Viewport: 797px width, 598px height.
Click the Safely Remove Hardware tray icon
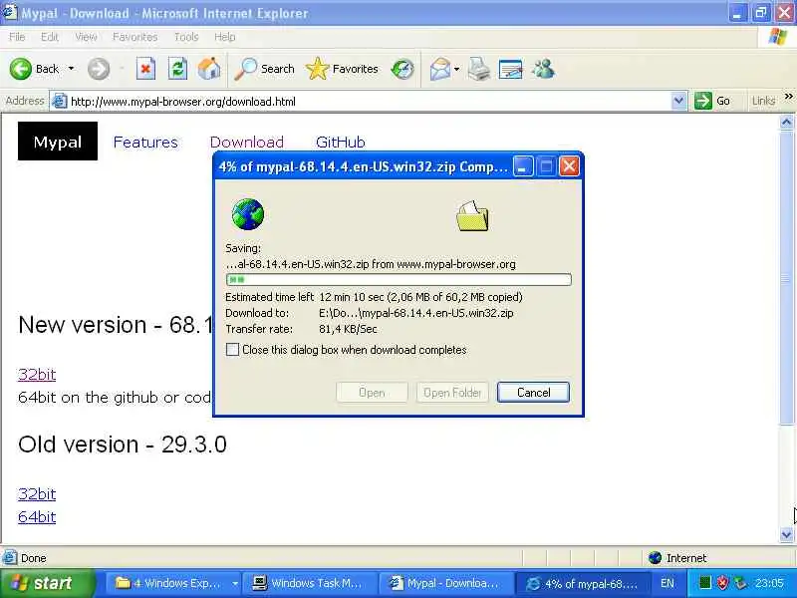[x=740, y=583]
